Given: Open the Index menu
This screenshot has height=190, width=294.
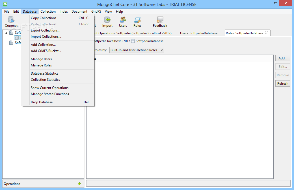Looking at the screenshot, I should (64, 11).
